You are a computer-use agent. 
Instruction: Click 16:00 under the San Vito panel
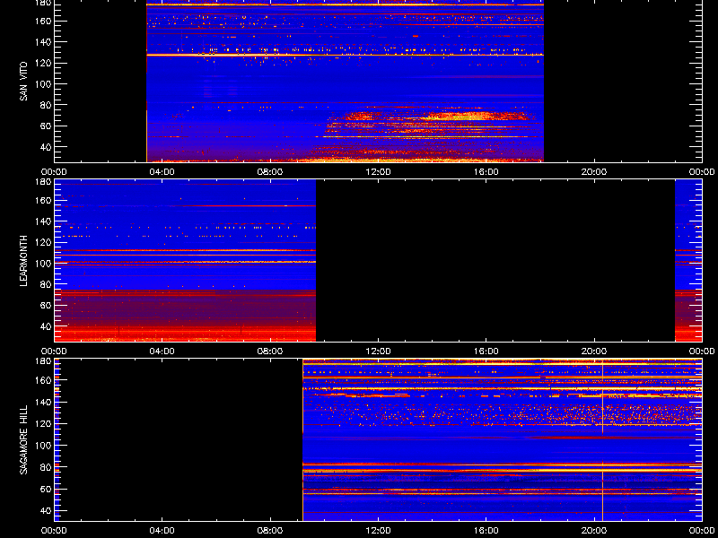click(x=486, y=172)
